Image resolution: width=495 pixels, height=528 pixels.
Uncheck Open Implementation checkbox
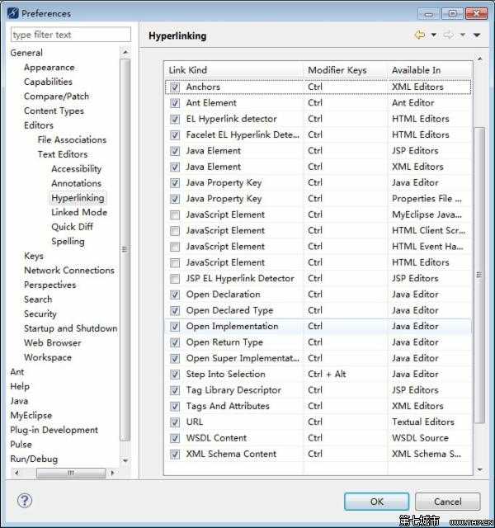(x=175, y=327)
